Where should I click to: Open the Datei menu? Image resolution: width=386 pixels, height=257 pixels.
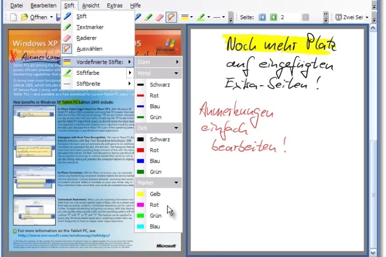click(17, 6)
